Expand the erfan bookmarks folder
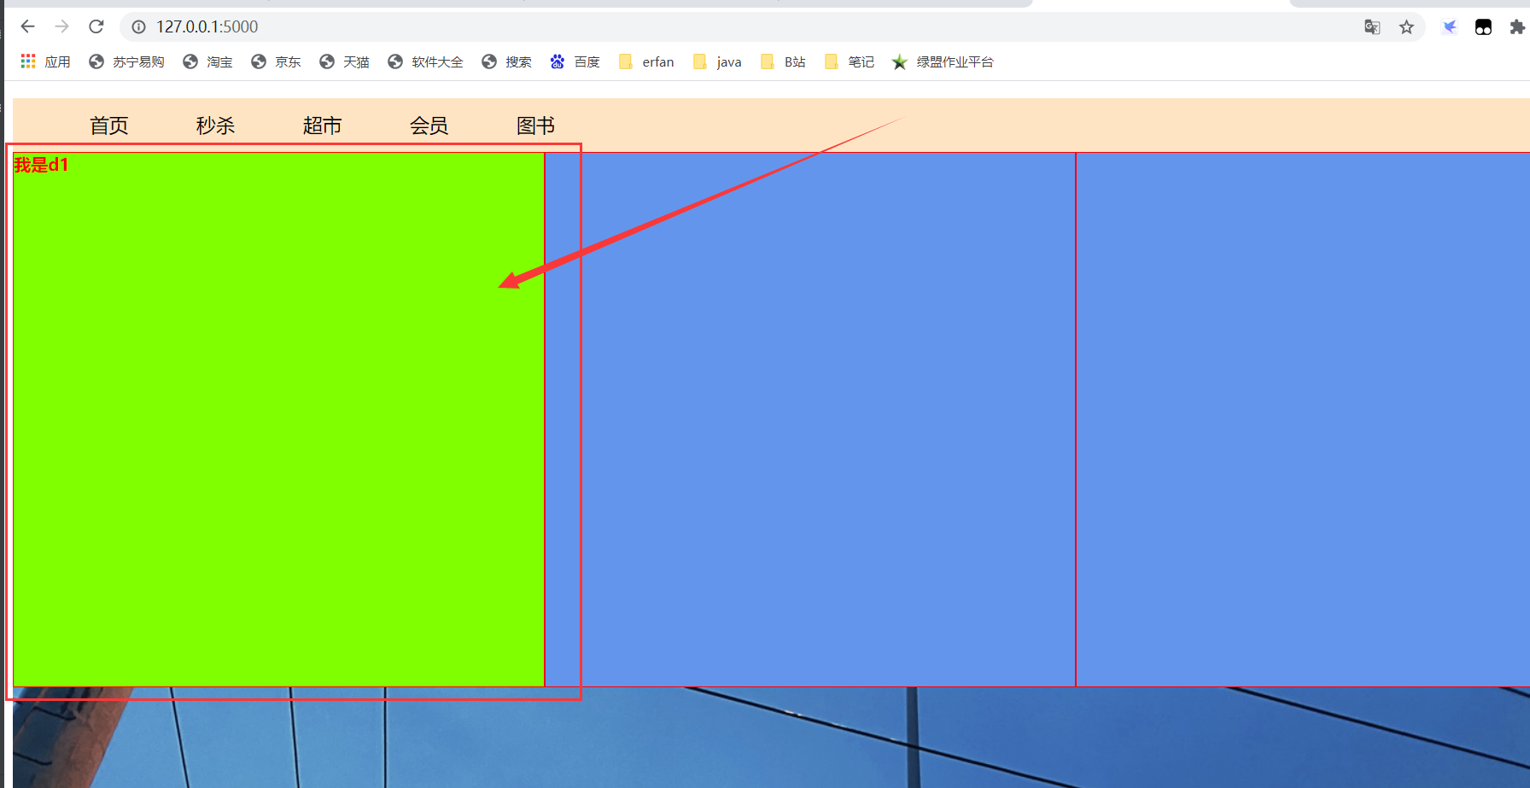1530x788 pixels. (645, 61)
